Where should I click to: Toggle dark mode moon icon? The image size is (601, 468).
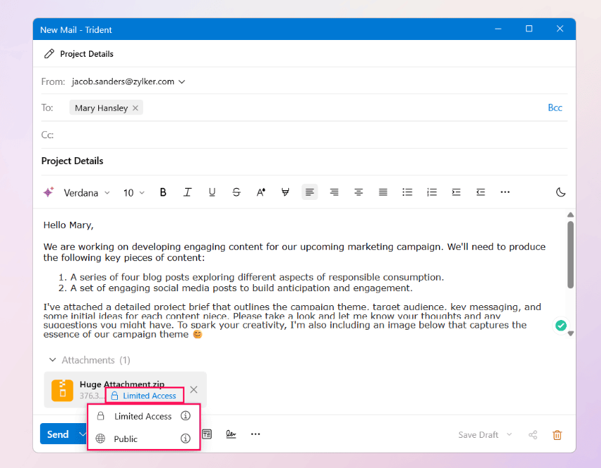[x=561, y=192]
